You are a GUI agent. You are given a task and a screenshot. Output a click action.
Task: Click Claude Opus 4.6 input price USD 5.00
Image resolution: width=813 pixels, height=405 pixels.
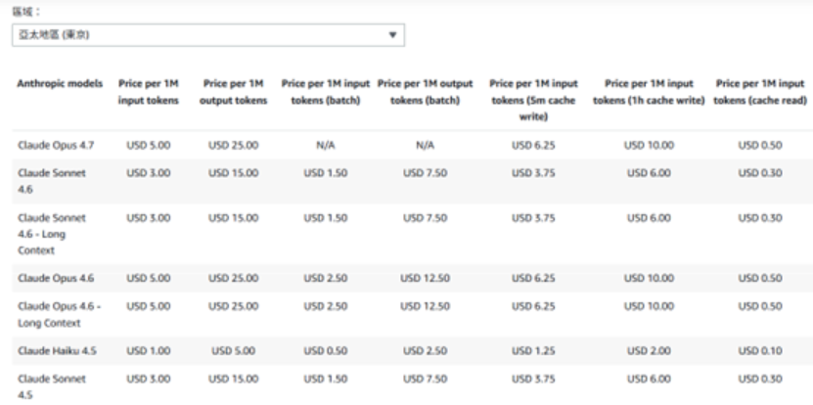point(149,278)
